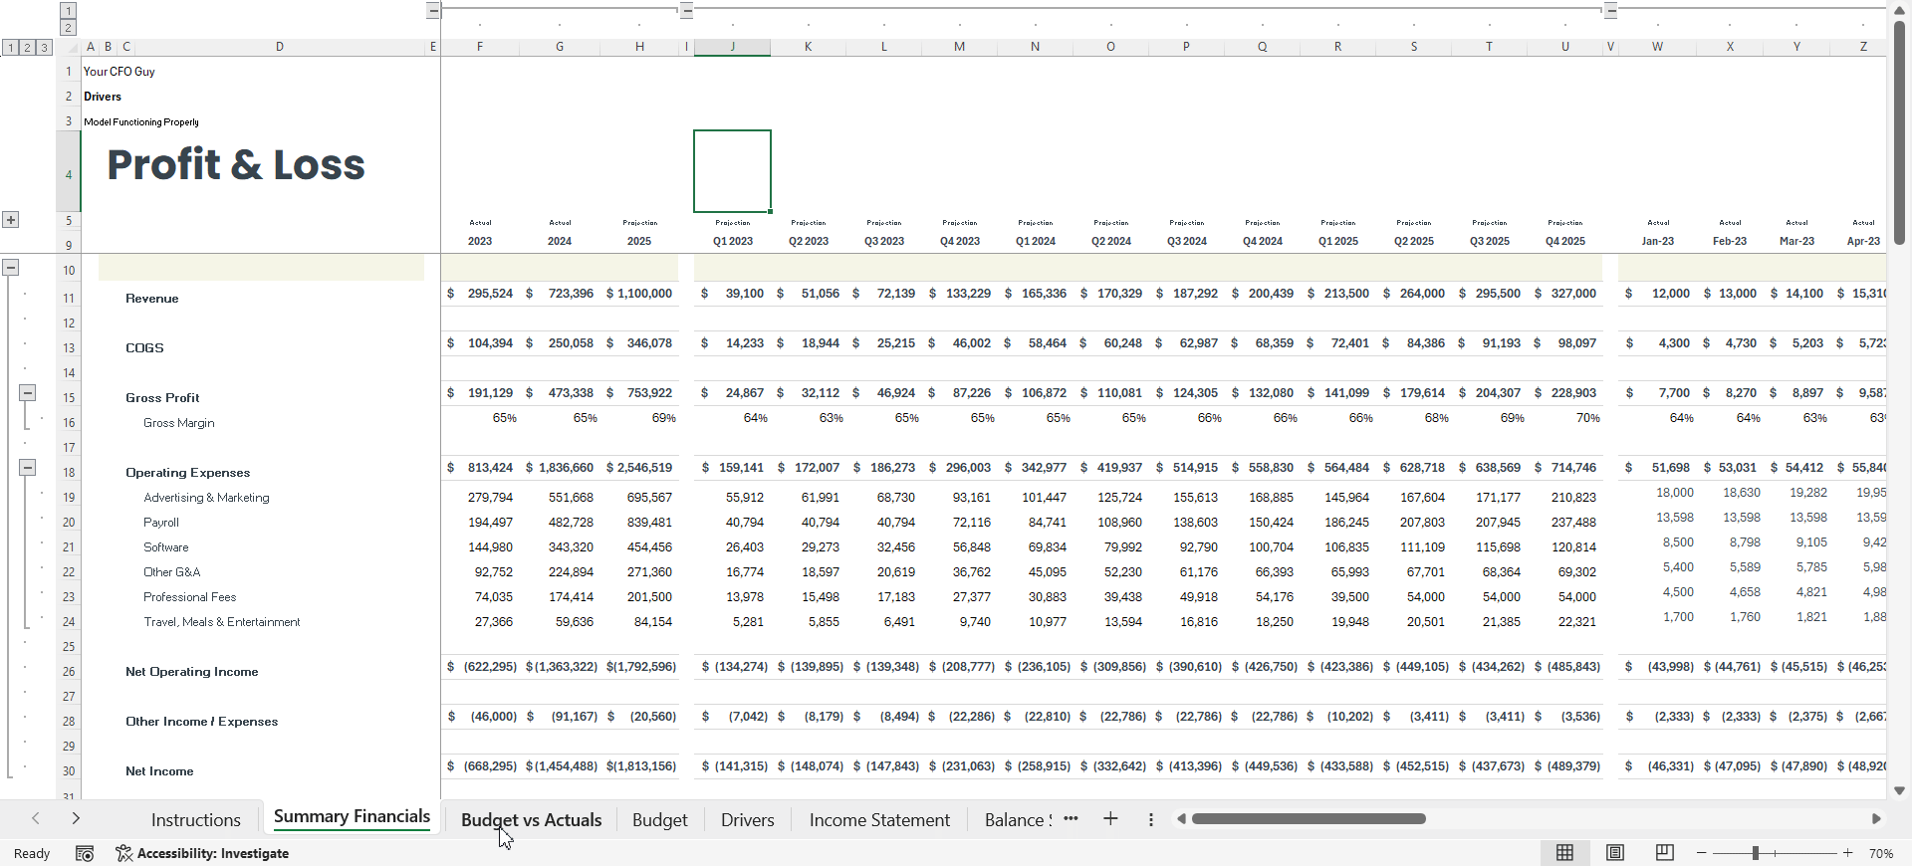Select the Software row label
Image resolution: width=1912 pixels, height=866 pixels.
coord(165,547)
